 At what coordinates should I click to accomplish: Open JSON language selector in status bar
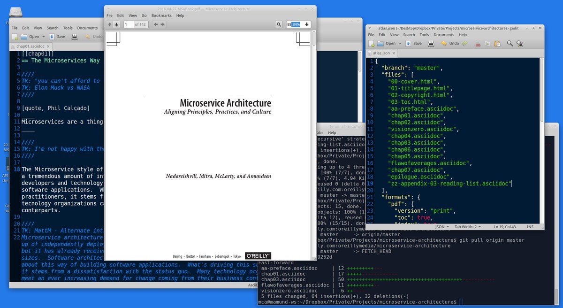(442, 226)
